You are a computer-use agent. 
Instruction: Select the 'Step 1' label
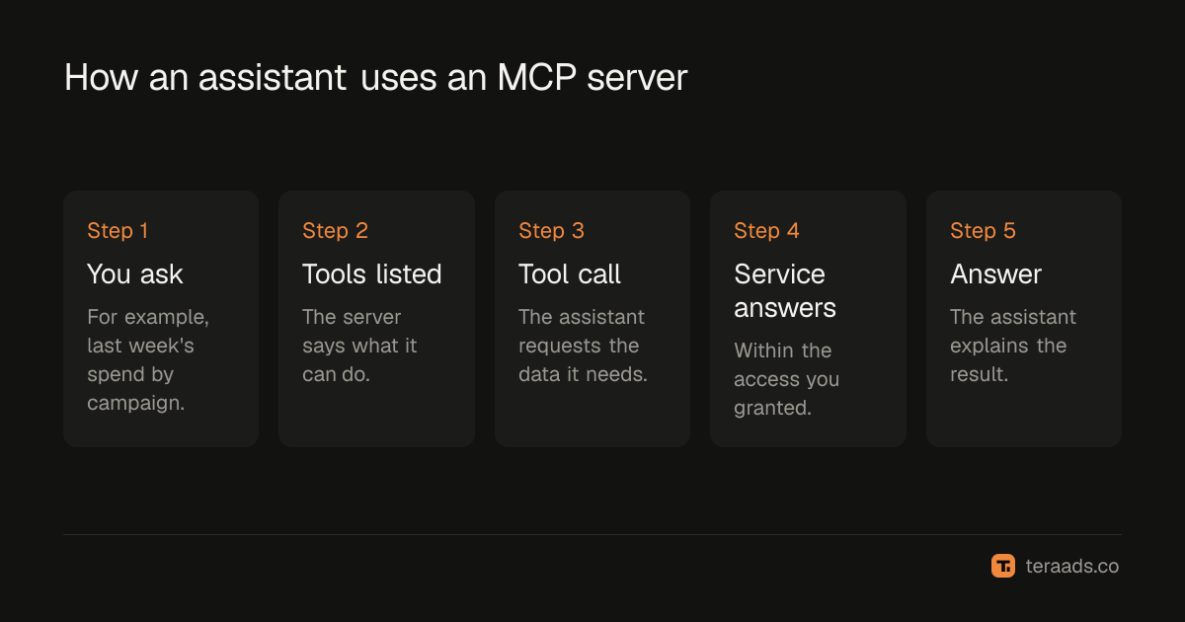(118, 231)
